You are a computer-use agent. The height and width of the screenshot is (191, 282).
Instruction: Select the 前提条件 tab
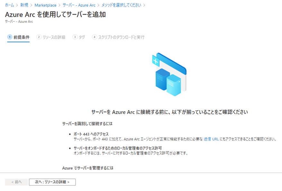18,37
